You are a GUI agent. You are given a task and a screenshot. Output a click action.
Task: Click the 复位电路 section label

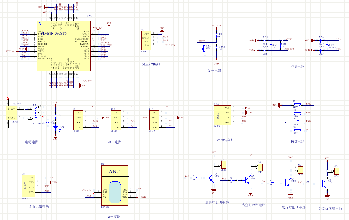point(215,70)
